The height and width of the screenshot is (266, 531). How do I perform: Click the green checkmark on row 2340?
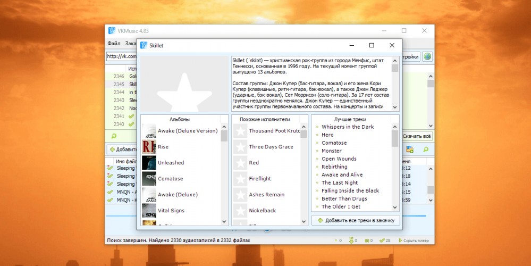point(131,124)
